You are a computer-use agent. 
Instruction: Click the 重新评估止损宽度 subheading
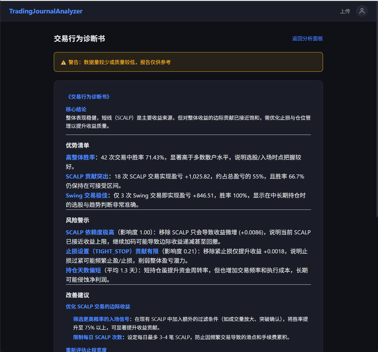[86, 350]
